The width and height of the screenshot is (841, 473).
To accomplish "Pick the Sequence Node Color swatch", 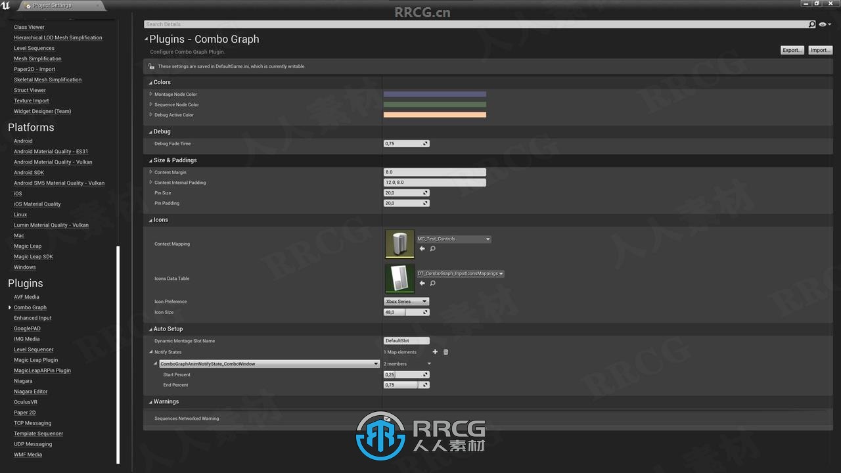I will 435,104.
